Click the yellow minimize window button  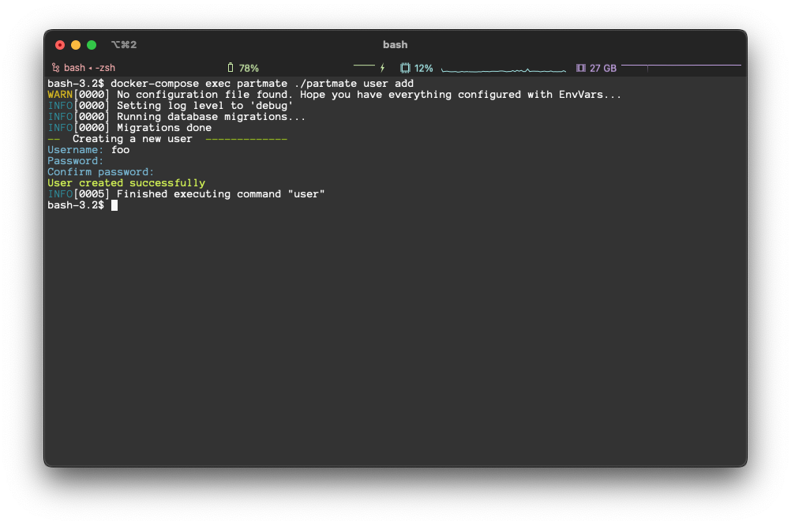pyautogui.click(x=76, y=45)
